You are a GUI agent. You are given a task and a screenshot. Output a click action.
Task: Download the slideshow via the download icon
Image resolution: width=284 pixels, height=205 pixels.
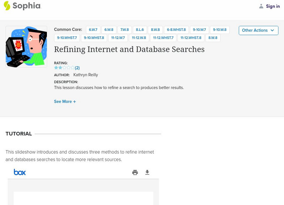(x=147, y=173)
